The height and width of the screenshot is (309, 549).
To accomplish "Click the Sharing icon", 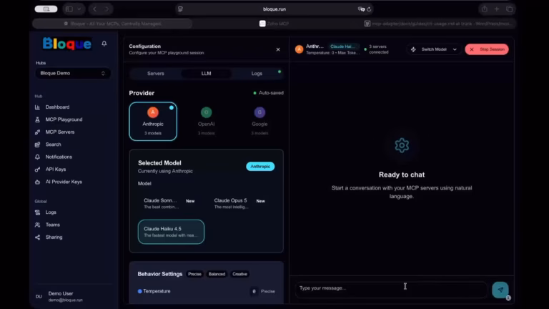I will (x=37, y=237).
